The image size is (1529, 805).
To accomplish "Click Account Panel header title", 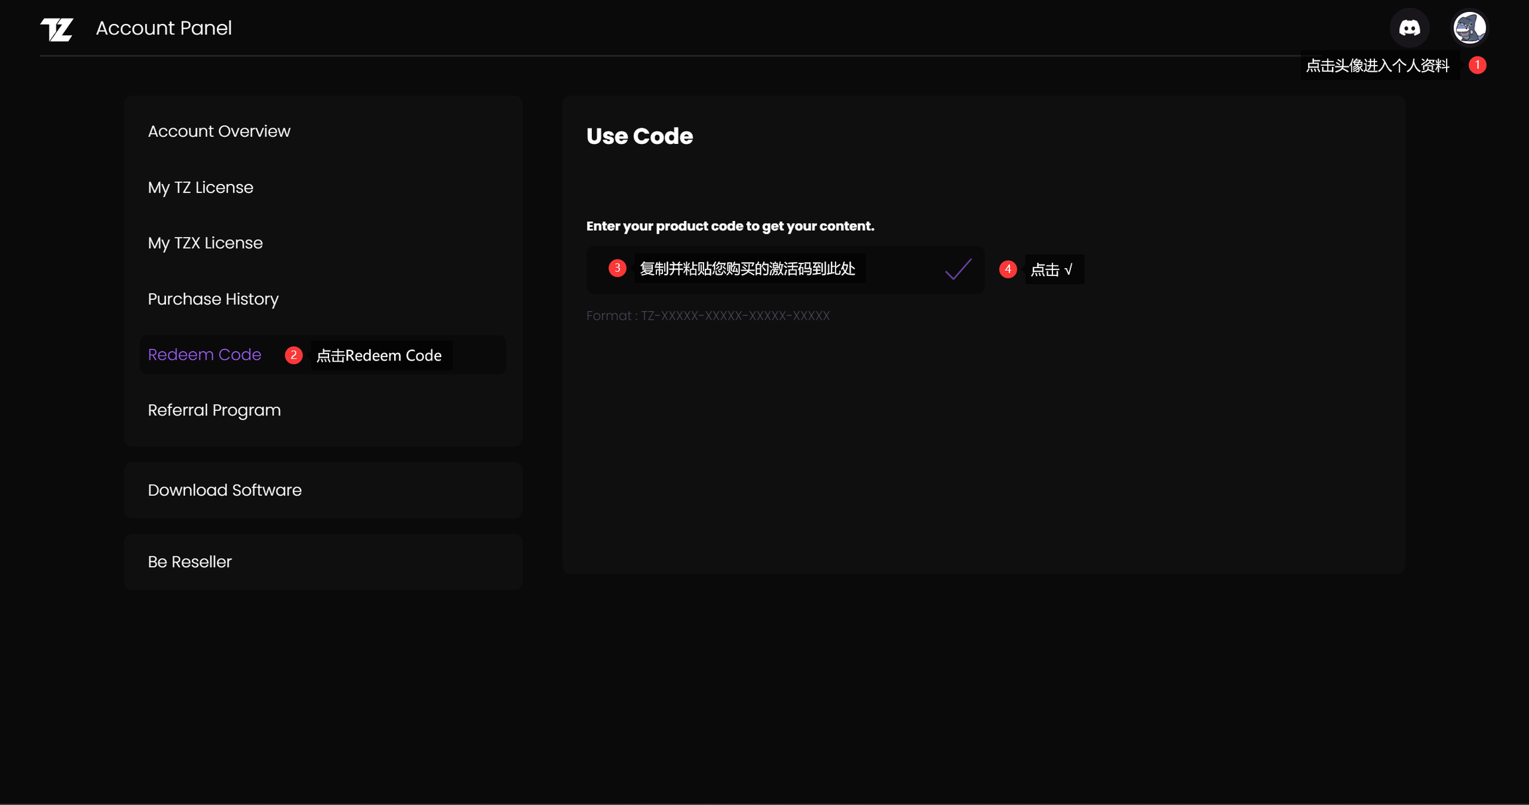I will tap(163, 28).
